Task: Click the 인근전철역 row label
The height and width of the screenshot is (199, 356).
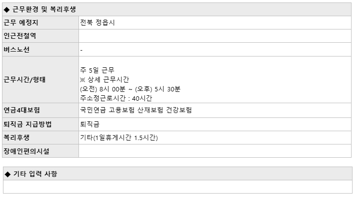Action: (x=20, y=36)
